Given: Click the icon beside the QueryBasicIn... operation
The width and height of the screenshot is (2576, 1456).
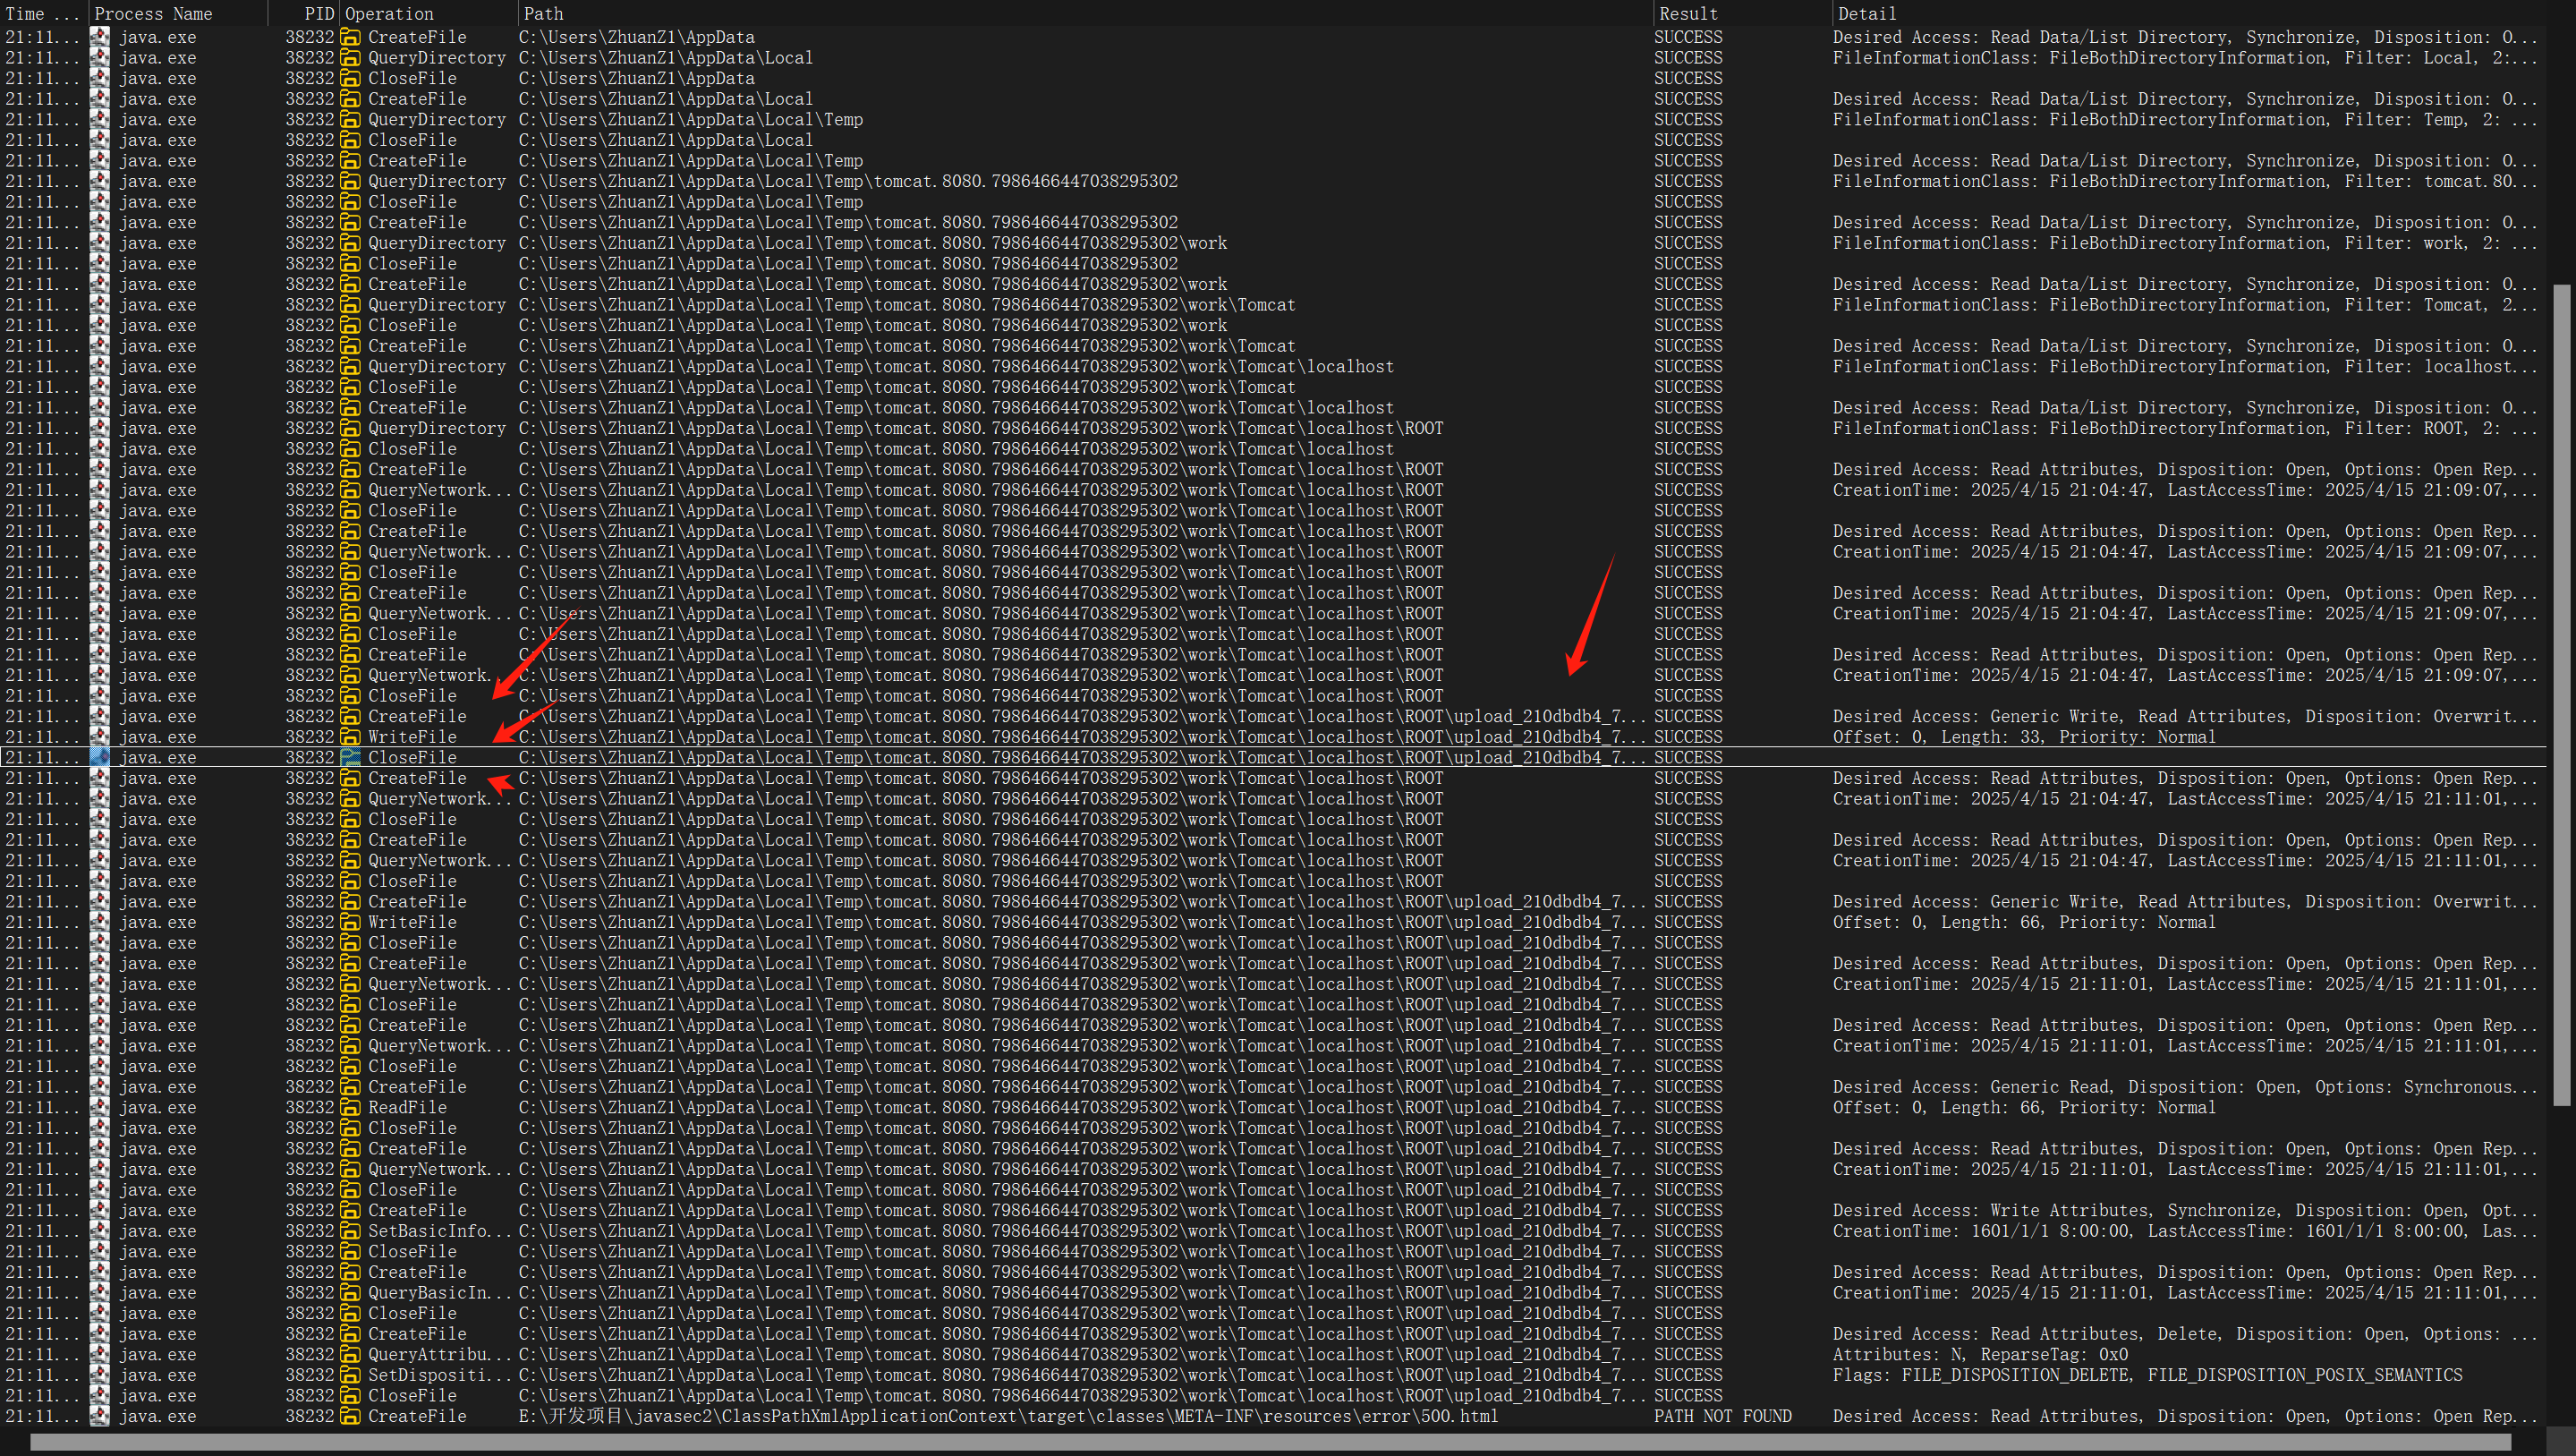Looking at the screenshot, I should tap(350, 1292).
